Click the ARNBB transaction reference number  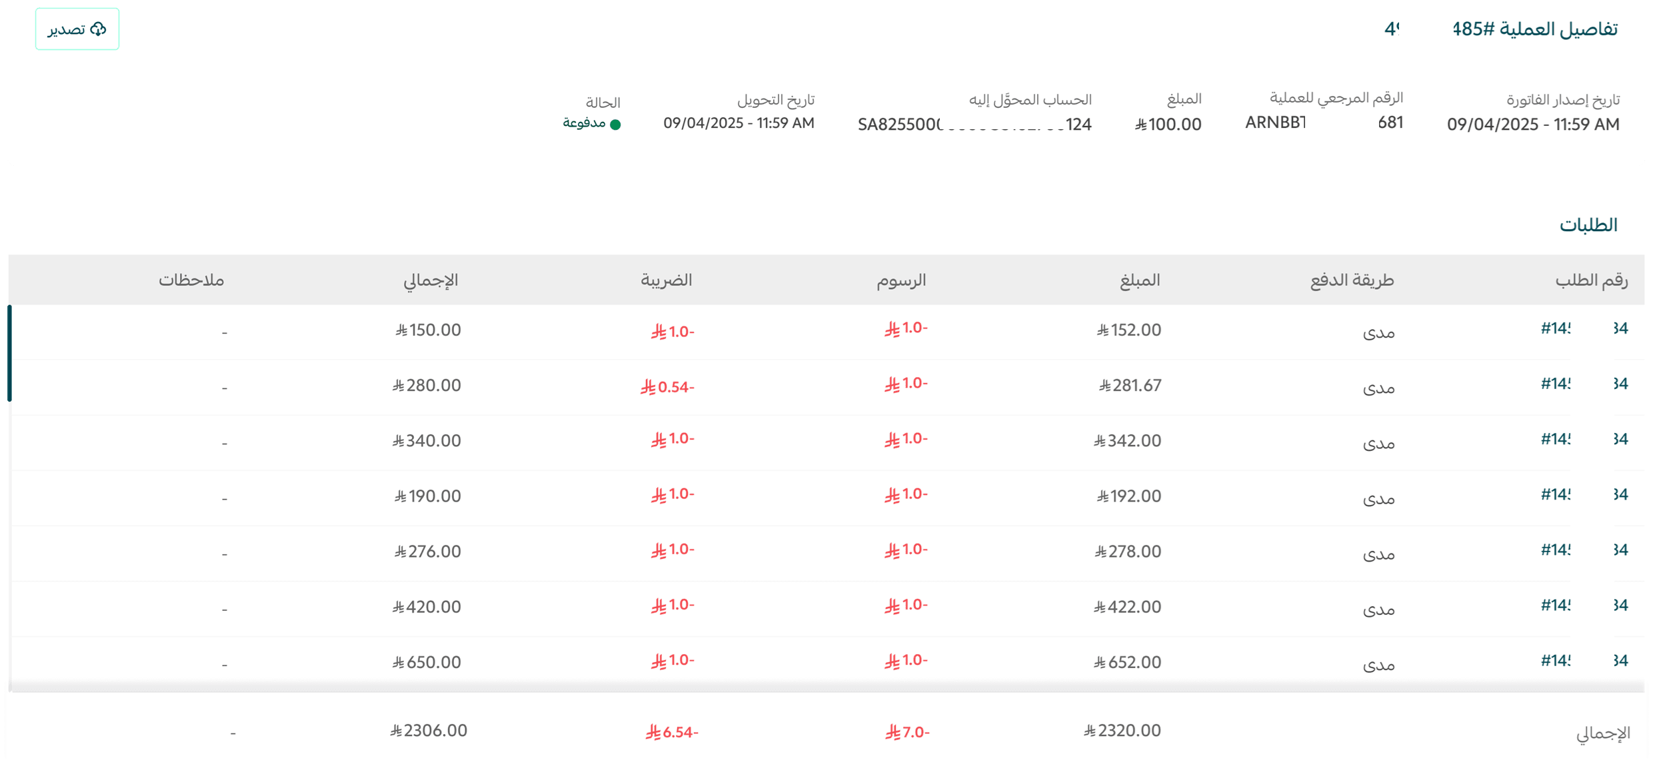(x=1324, y=123)
